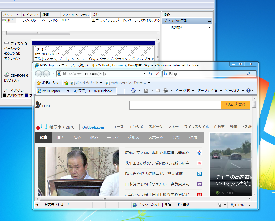Screen dimensions: 275x221
Task: Switch to the スポーツ news tab
Action: 156,137
